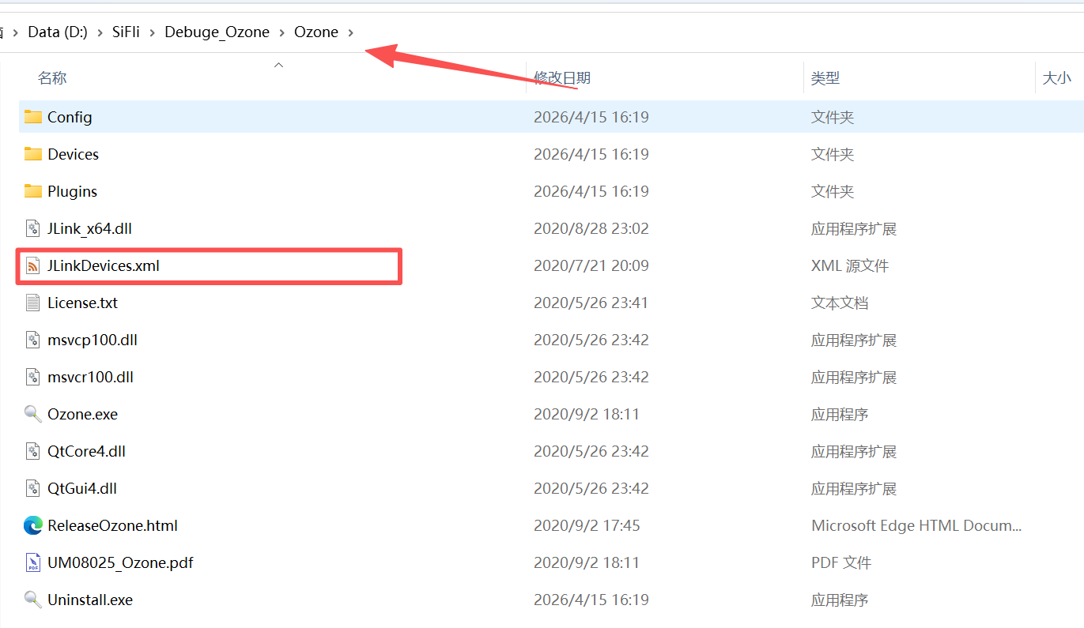The image size is (1084, 628).
Task: Sort by the 名称 column header
Action: [x=52, y=77]
